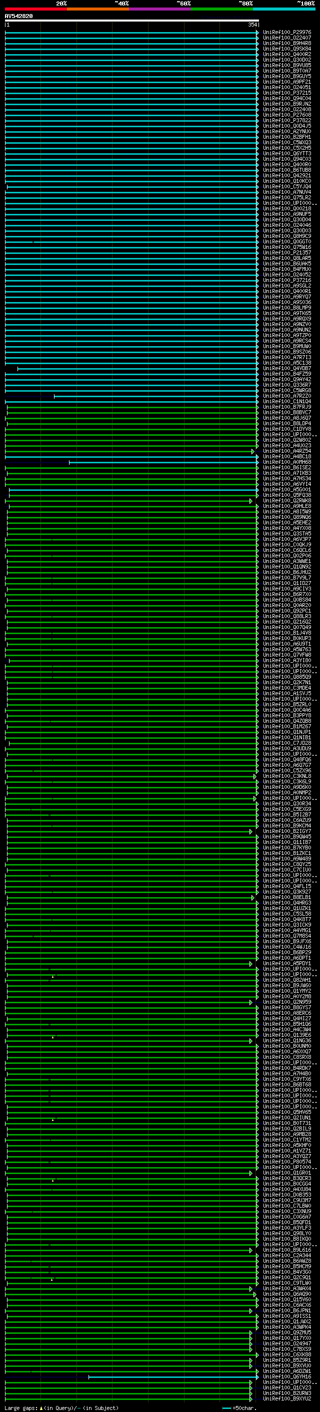This screenshot has height=1412, width=320.
Task: Select the UniRef100_A7NUV4 label
Action: (x=287, y=192)
